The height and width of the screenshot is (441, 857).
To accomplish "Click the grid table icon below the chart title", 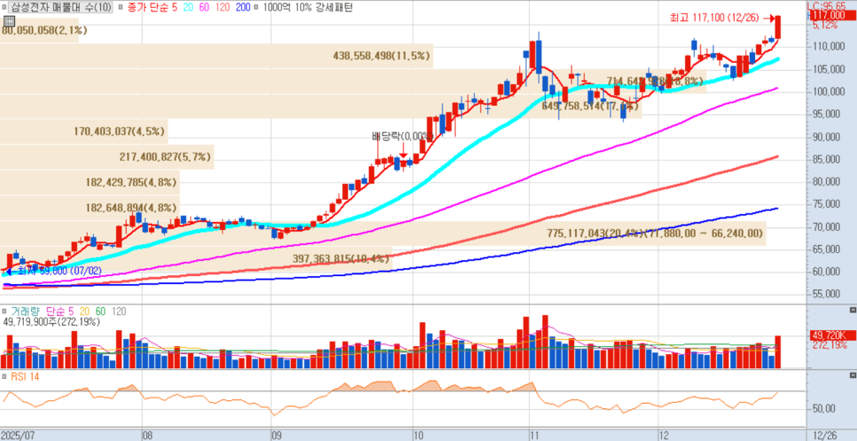I will point(8,20).
